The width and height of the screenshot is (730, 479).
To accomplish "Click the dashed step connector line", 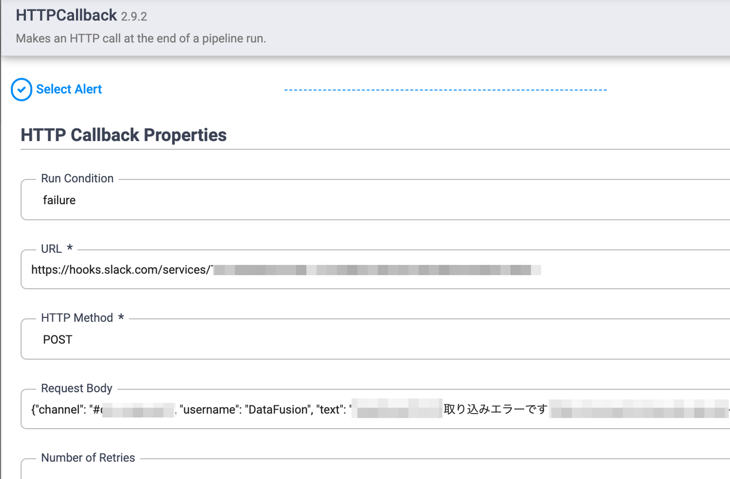I will (x=445, y=90).
